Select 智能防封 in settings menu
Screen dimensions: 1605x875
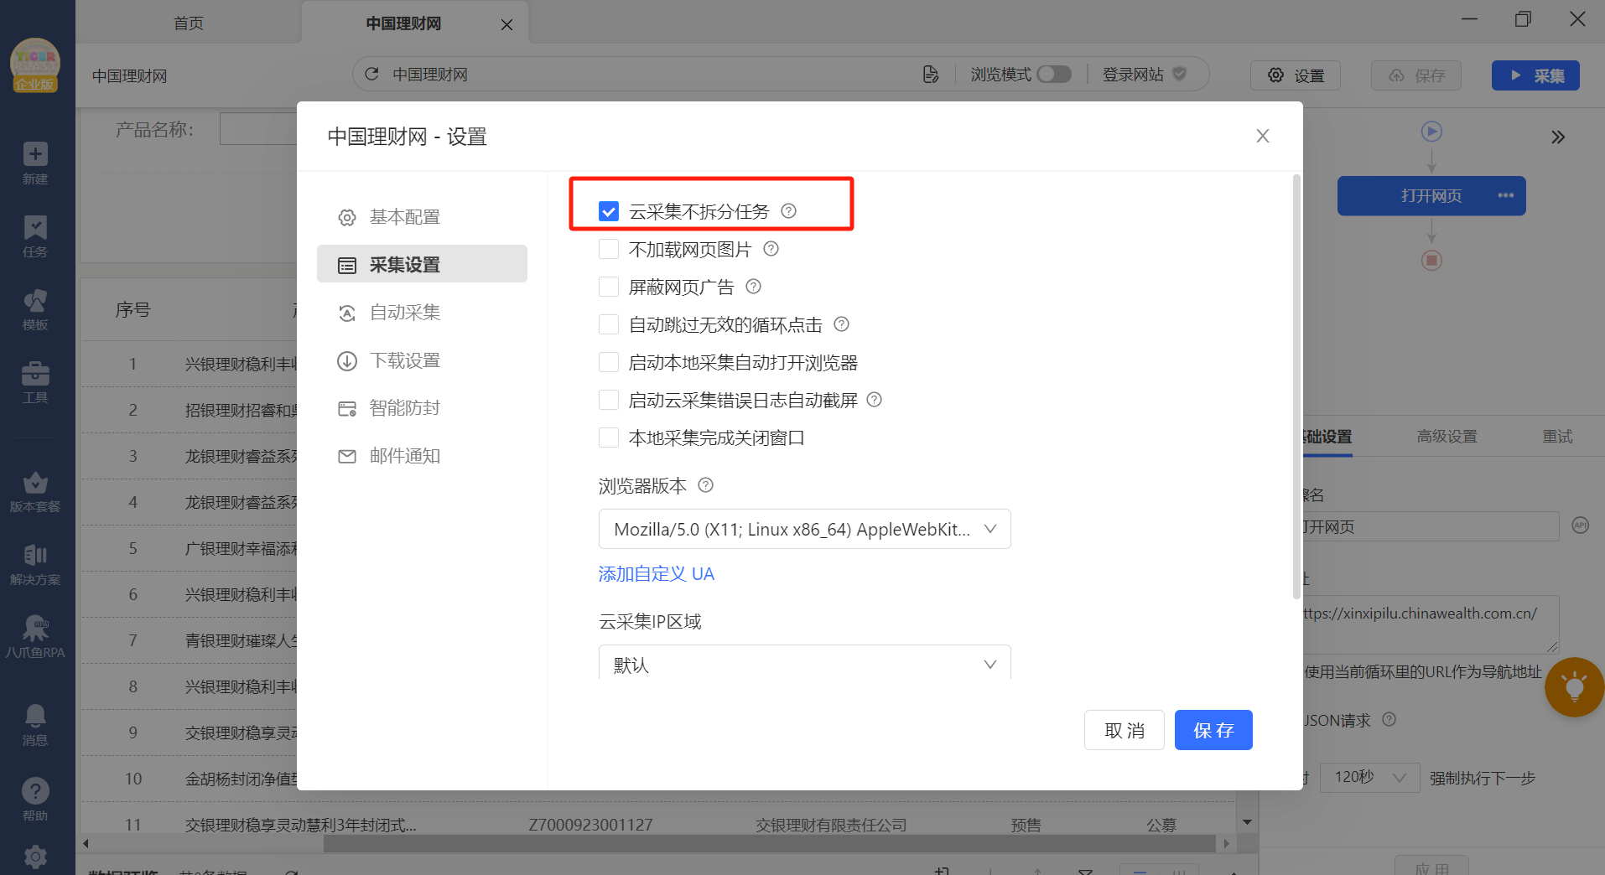(422, 408)
